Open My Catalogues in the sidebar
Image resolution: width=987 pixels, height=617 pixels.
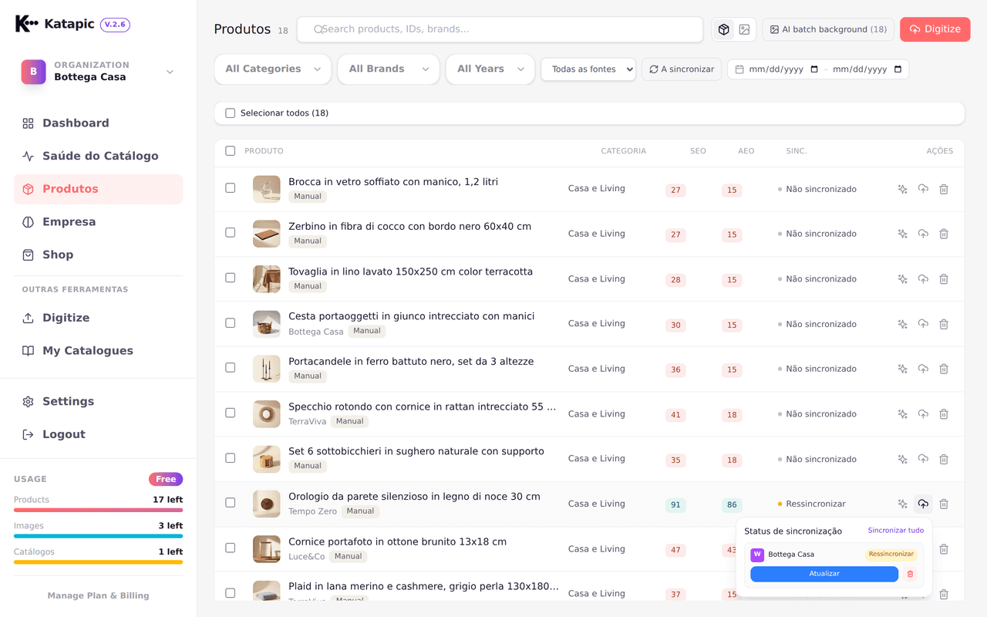[98, 351]
